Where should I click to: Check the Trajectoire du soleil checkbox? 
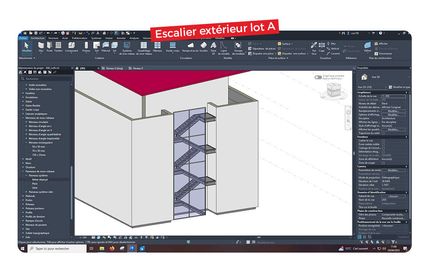[383, 134]
